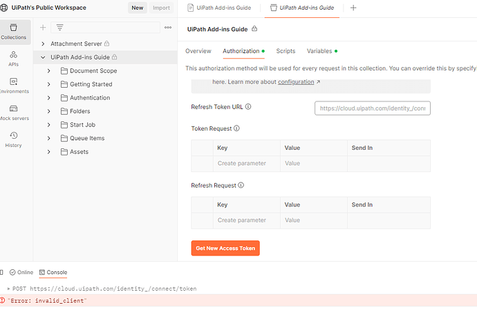
Task: Click the filter icon in collections search
Action: pyautogui.click(x=59, y=28)
